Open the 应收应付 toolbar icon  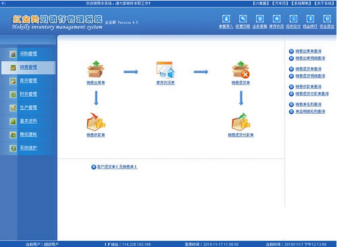[x=293, y=19]
